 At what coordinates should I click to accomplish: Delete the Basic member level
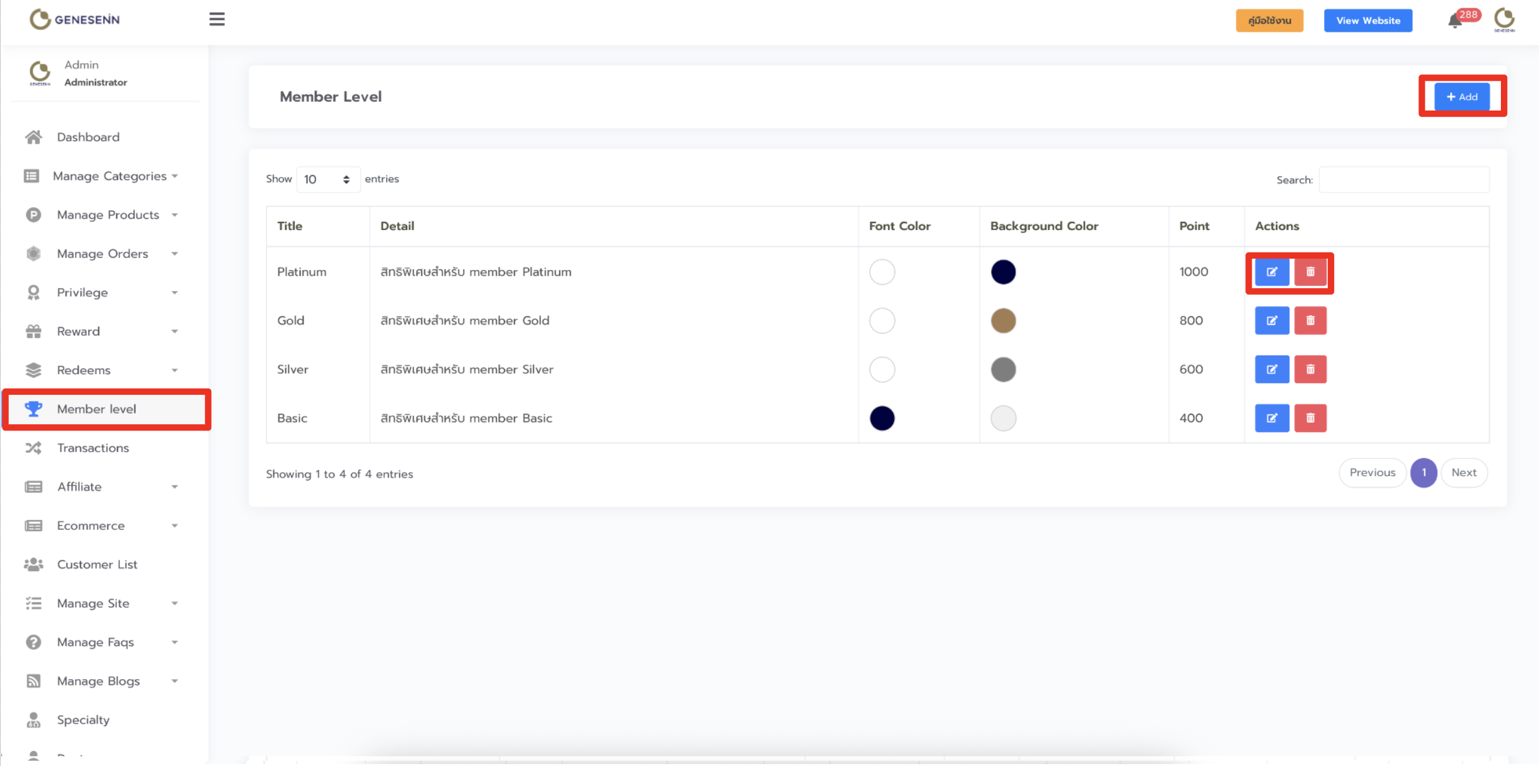click(1310, 418)
